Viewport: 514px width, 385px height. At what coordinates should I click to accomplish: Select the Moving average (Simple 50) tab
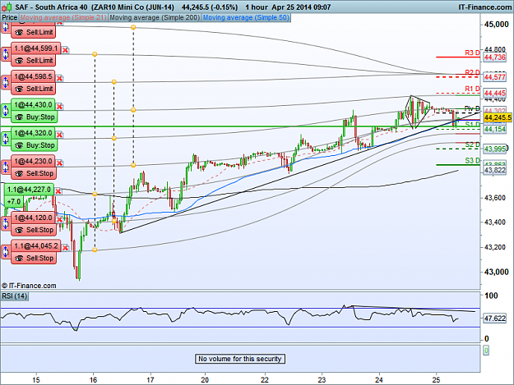246,17
